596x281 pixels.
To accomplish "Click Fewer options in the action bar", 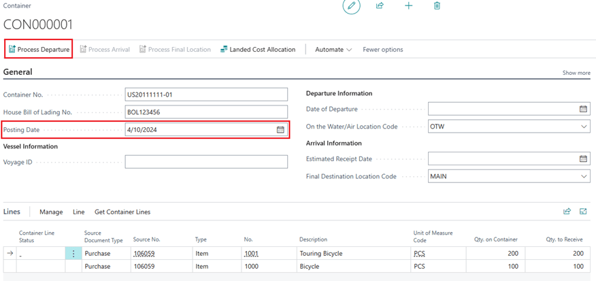I will pyautogui.click(x=382, y=50).
